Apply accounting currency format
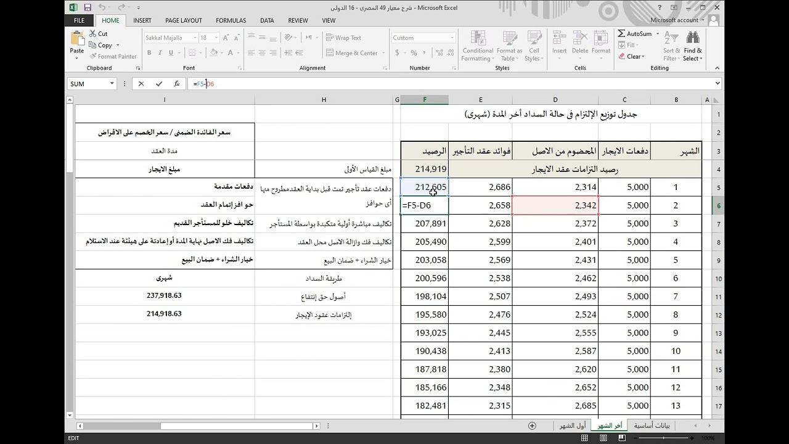 (x=398, y=53)
